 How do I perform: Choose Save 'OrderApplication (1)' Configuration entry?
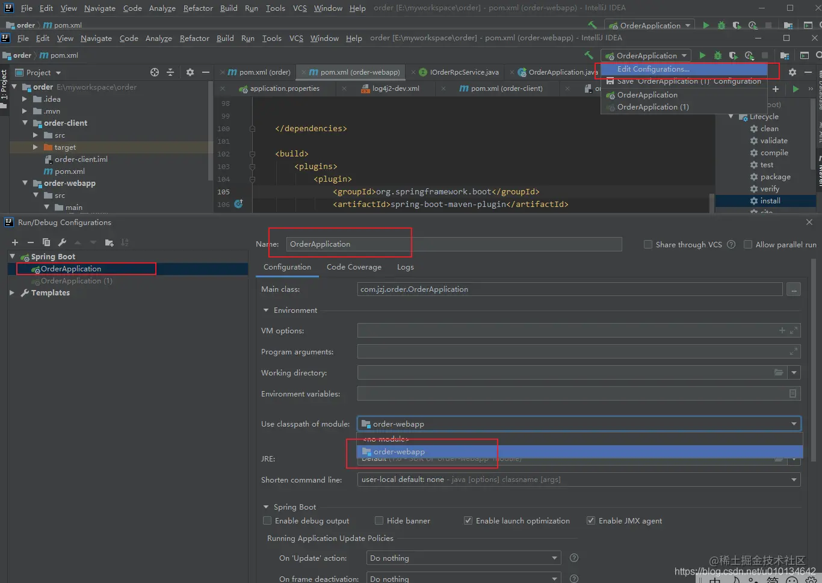click(x=684, y=81)
